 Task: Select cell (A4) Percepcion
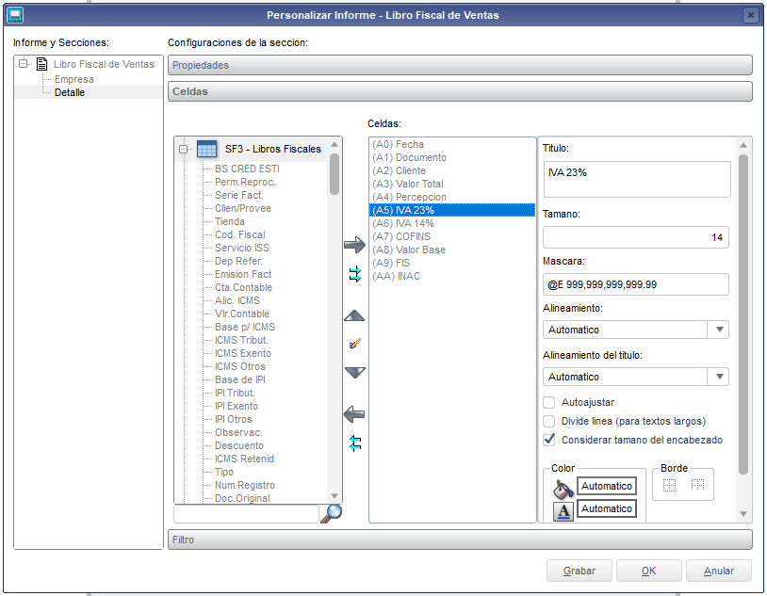pos(451,197)
